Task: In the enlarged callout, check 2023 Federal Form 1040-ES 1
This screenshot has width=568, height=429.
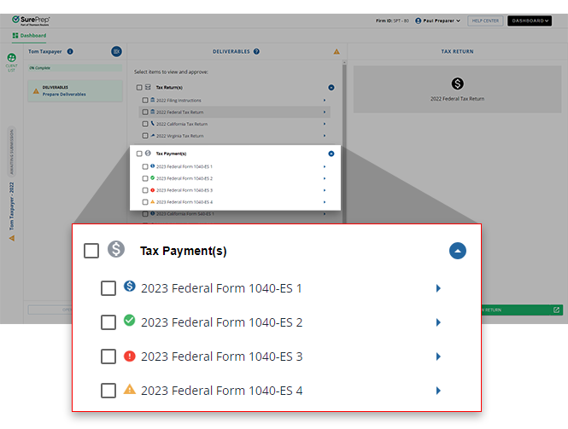Action: click(x=108, y=288)
